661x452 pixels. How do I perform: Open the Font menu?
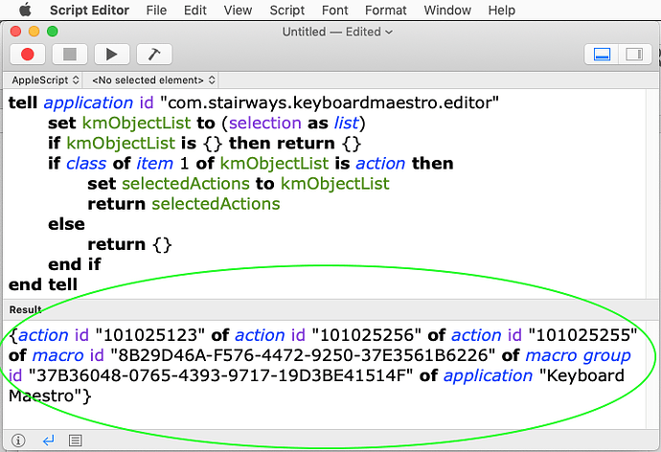click(x=334, y=11)
